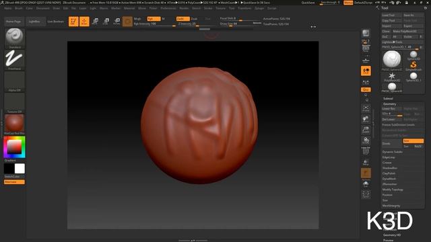Toggle the Smt button next to Divide
The height and width of the screenshot is (242, 431).
pos(413,140)
